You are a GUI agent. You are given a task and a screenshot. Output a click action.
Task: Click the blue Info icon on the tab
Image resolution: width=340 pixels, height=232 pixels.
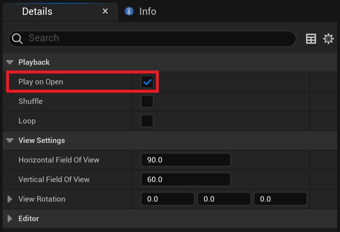tap(129, 11)
